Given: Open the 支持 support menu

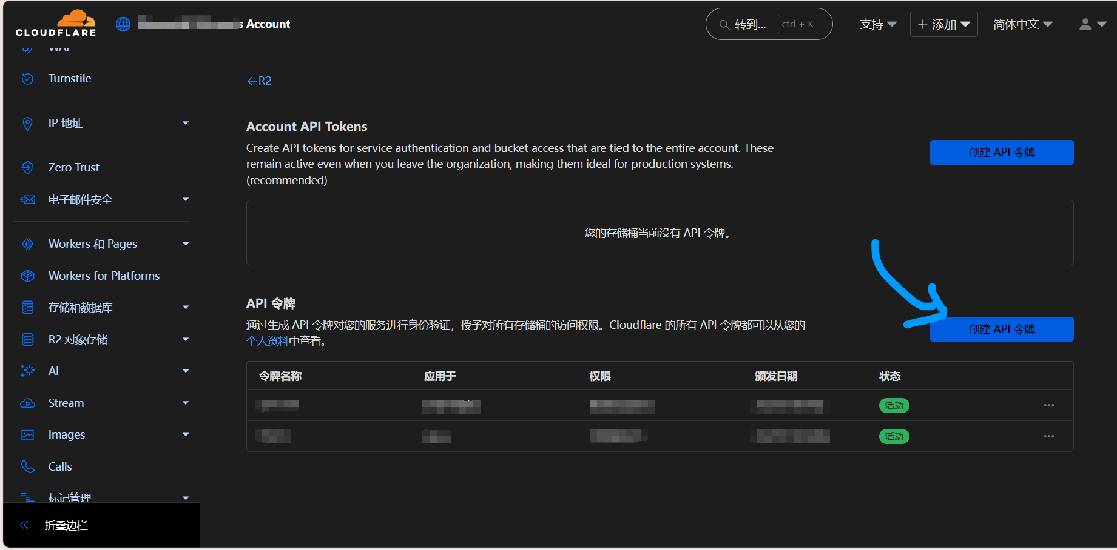Looking at the screenshot, I should click(877, 24).
